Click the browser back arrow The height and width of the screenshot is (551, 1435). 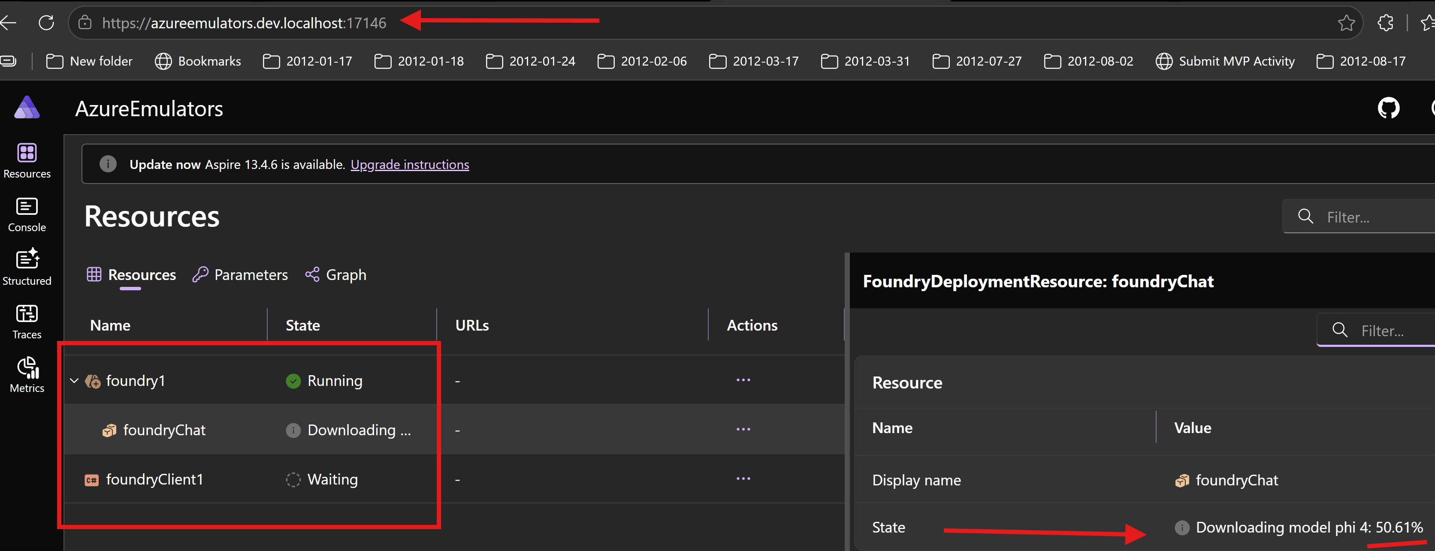(8, 23)
